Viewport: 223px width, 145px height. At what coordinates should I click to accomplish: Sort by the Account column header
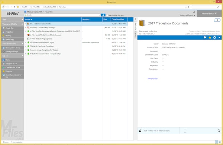pos(92,19)
